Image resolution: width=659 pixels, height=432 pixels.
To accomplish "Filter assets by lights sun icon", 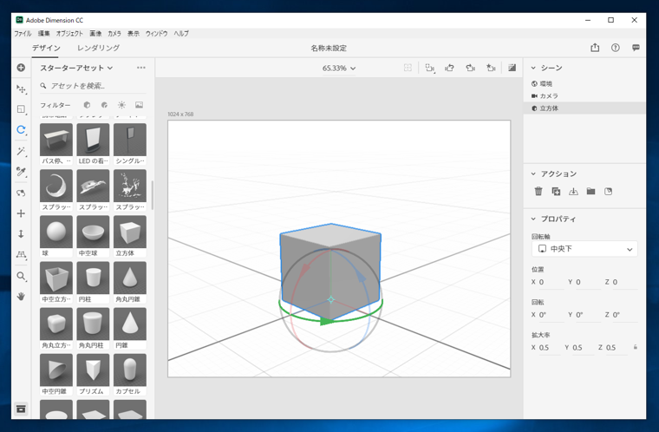I will pos(121,105).
